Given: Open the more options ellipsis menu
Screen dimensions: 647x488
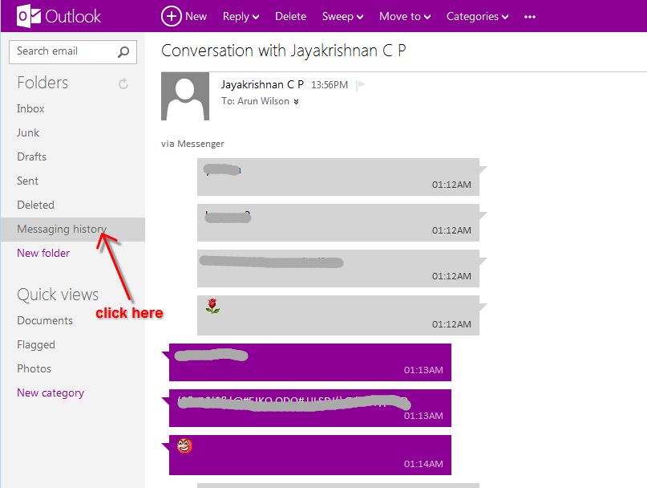Looking at the screenshot, I should click(529, 16).
